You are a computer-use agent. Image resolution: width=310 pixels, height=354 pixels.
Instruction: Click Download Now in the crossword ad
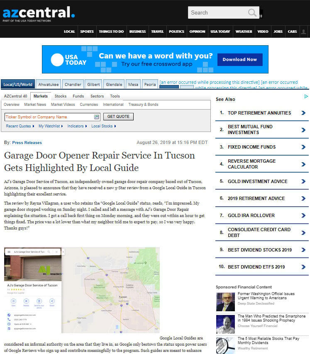[240, 60]
